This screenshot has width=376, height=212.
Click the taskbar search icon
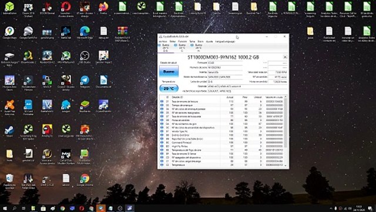click(14, 208)
